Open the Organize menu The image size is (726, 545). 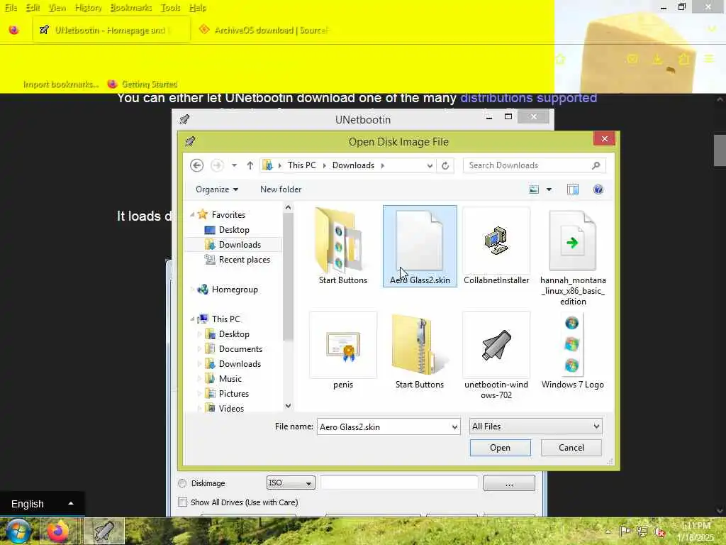(217, 189)
